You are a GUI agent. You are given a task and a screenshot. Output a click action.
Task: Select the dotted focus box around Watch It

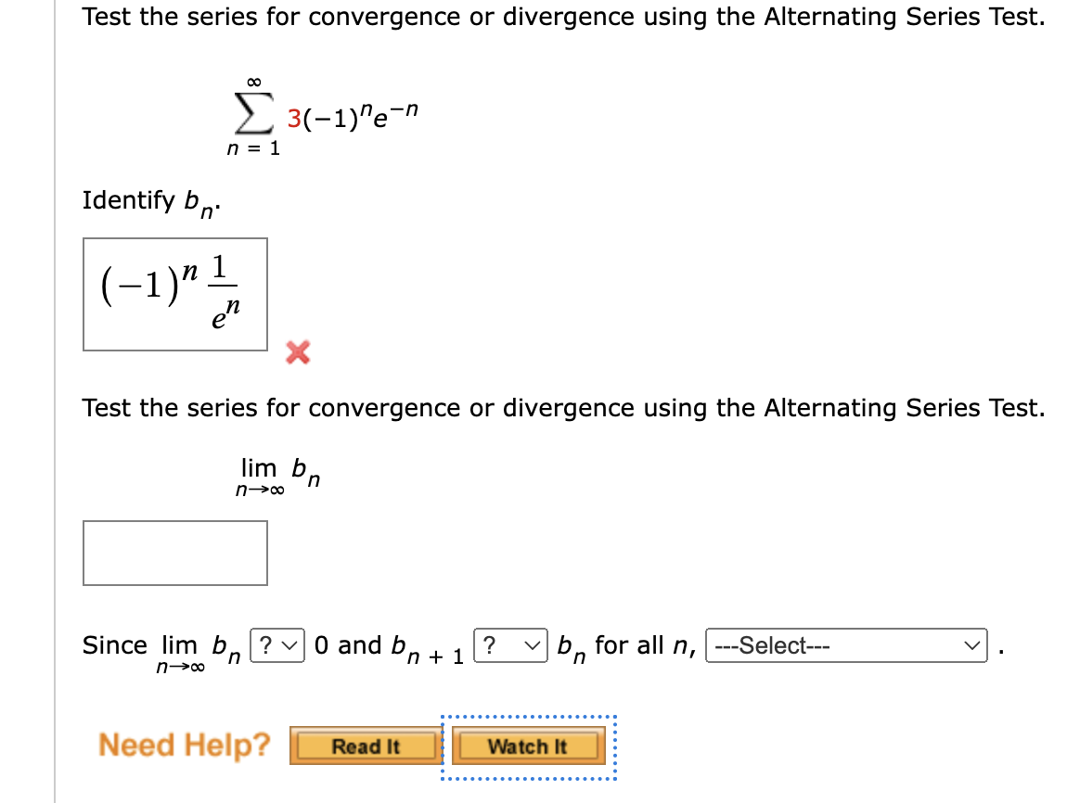[x=527, y=746]
